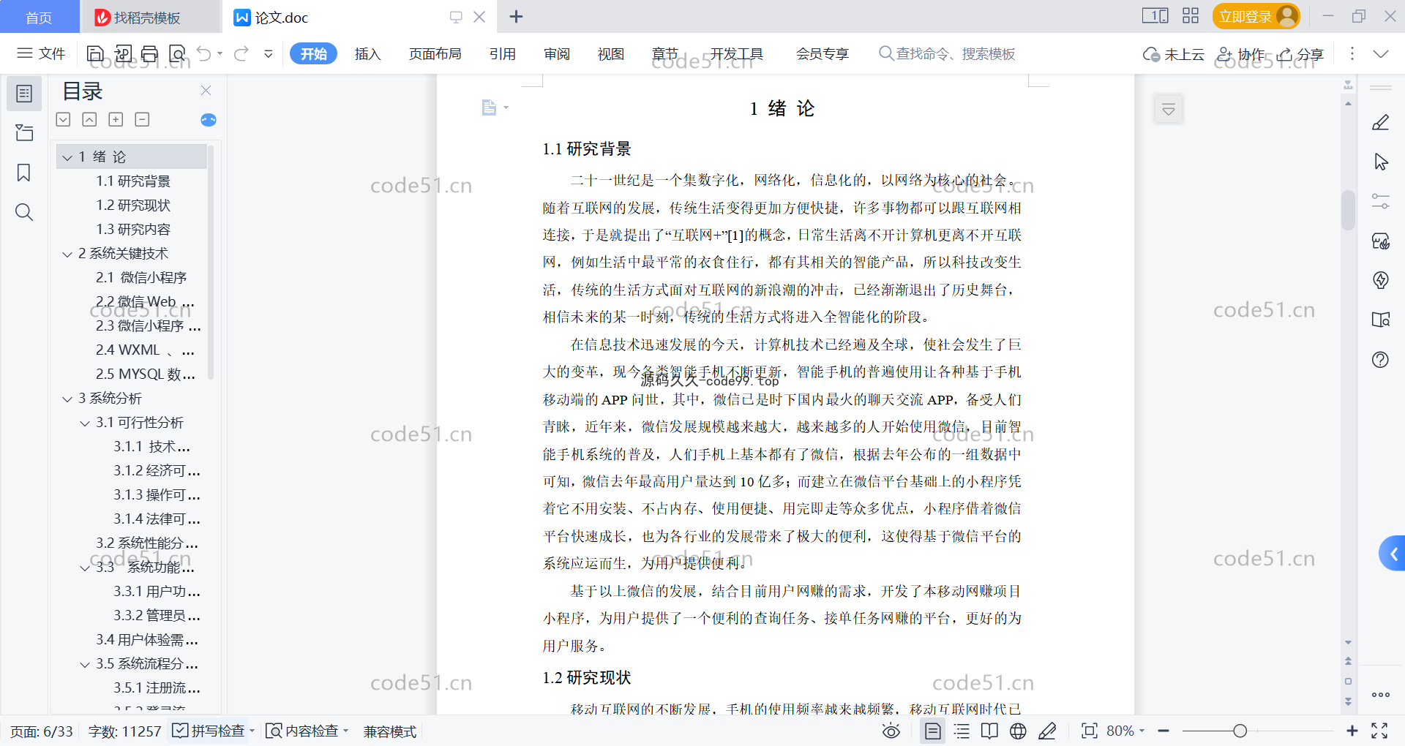The width and height of the screenshot is (1405, 746).
Task: Switch to the 审阅 ribbon tab
Action: click(556, 53)
